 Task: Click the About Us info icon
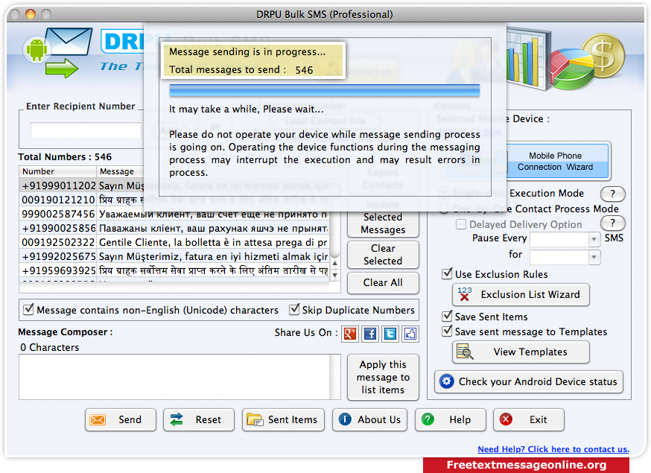click(345, 419)
